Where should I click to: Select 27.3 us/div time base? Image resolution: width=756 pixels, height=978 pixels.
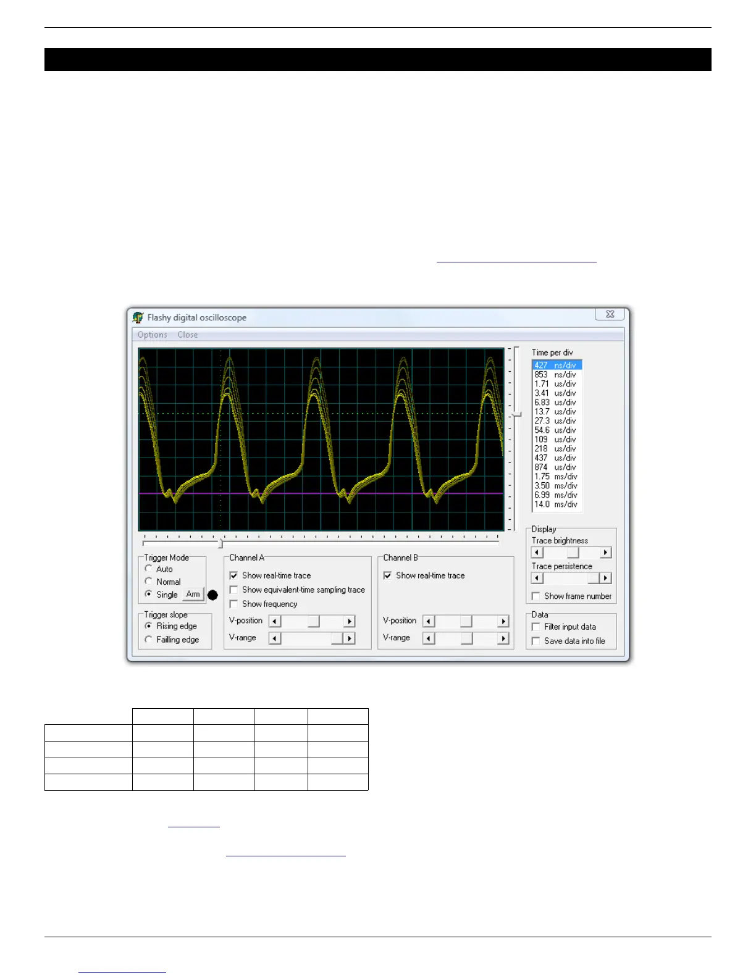(x=557, y=420)
